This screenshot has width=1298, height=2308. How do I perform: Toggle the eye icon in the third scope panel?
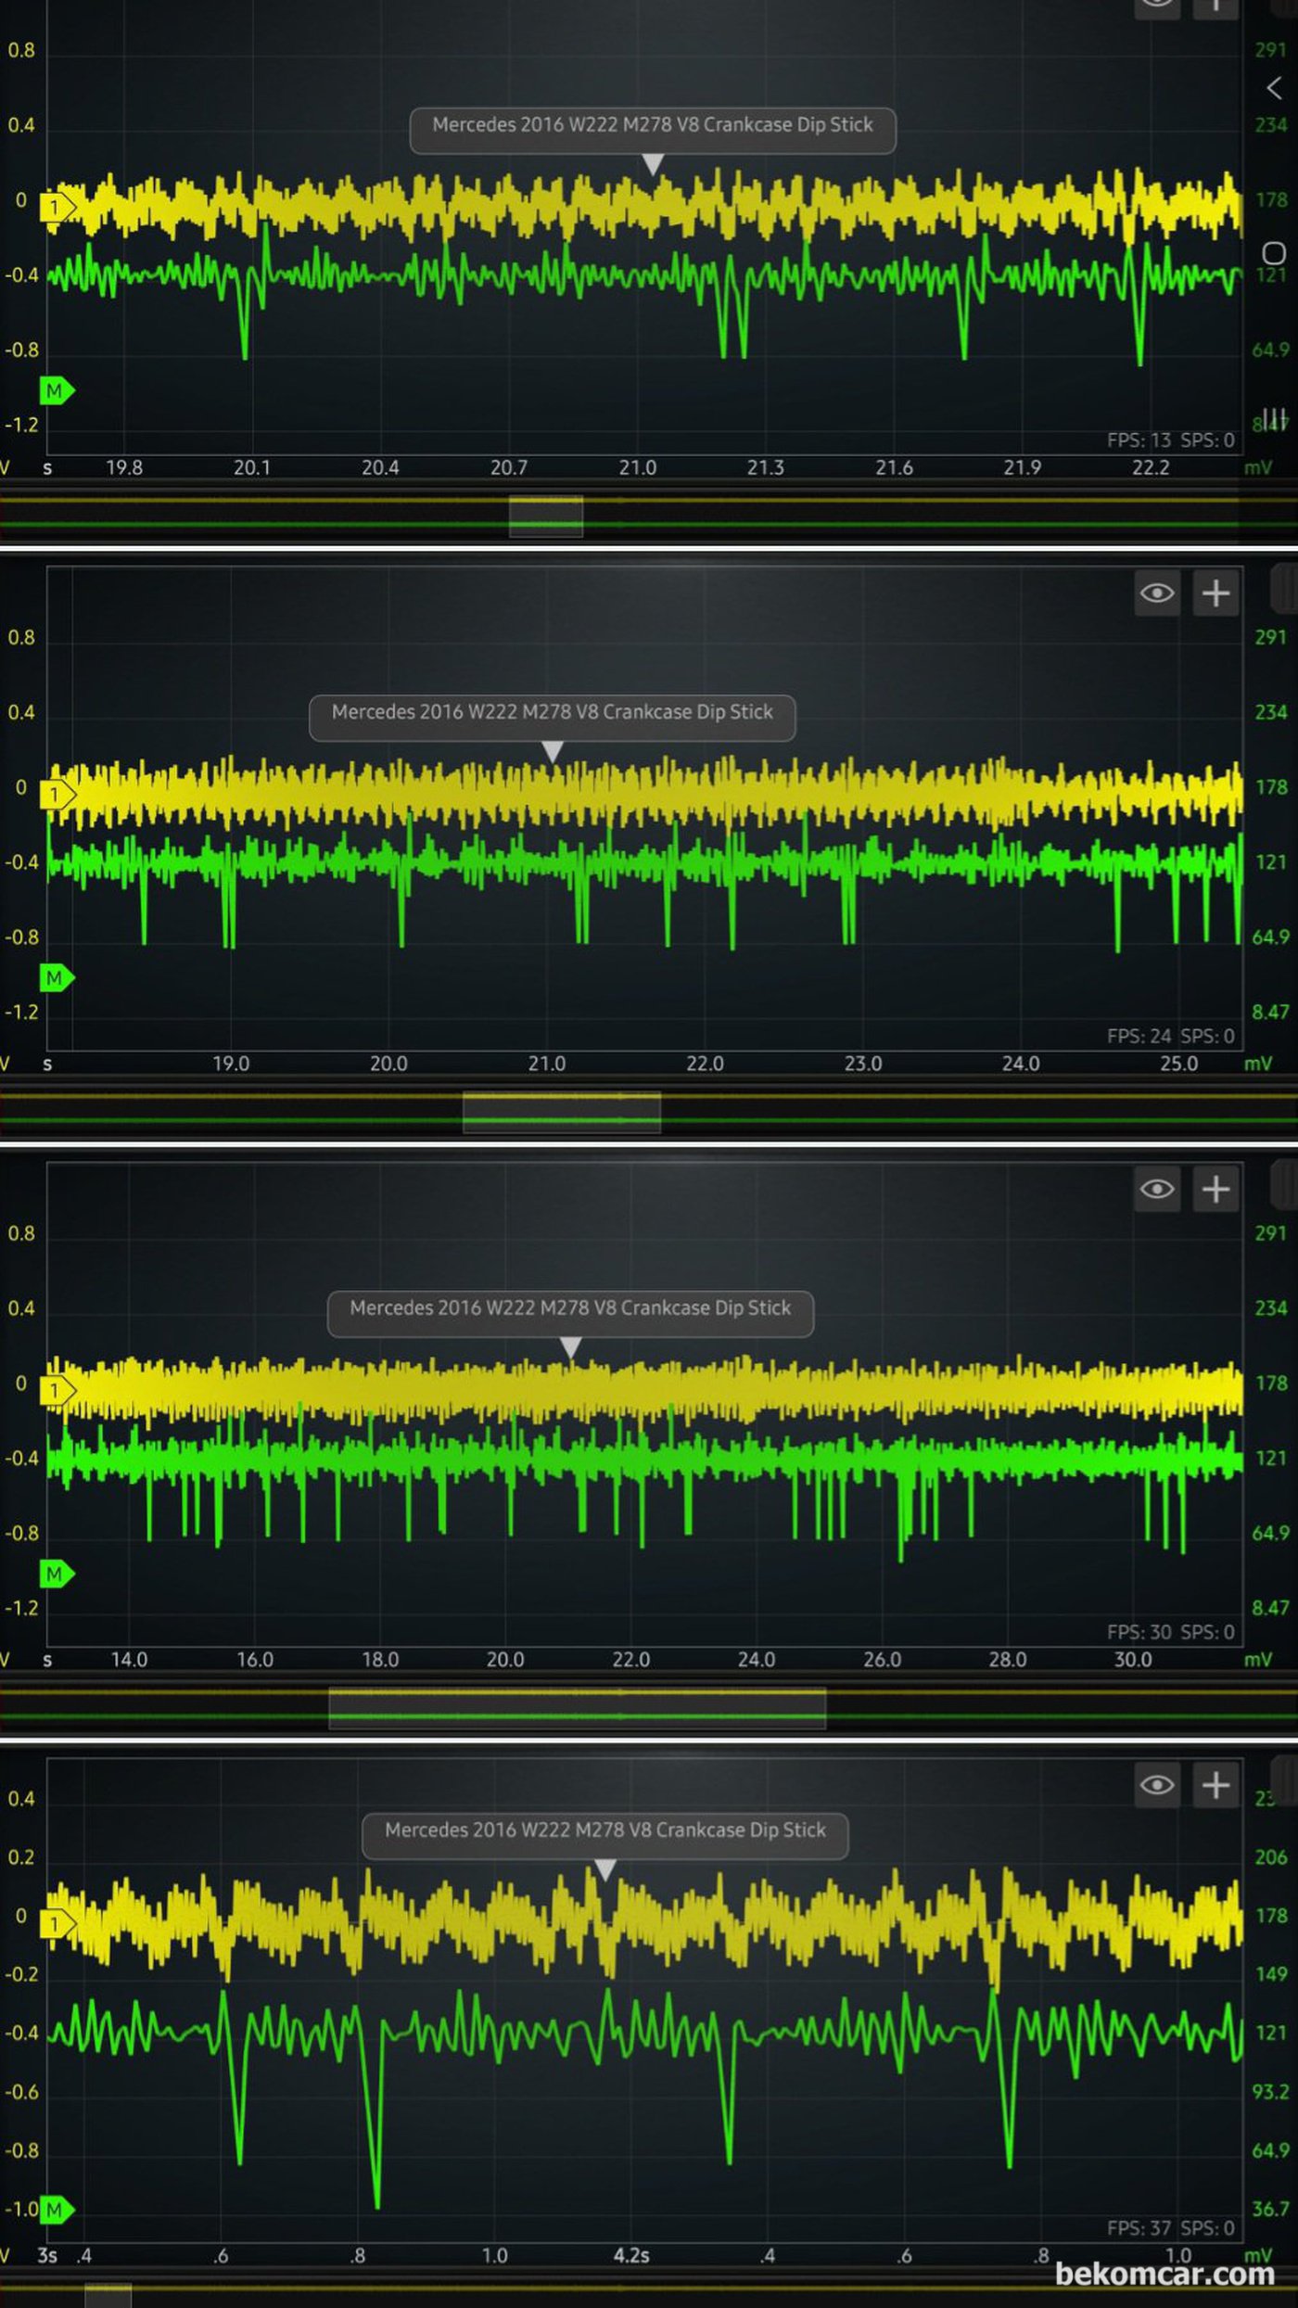point(1156,1189)
